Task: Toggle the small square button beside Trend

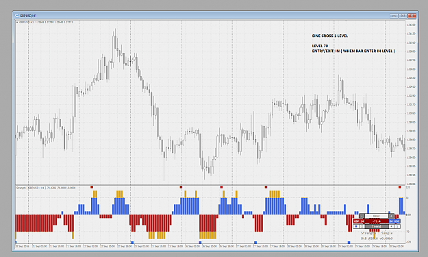Action: [x=362, y=226]
